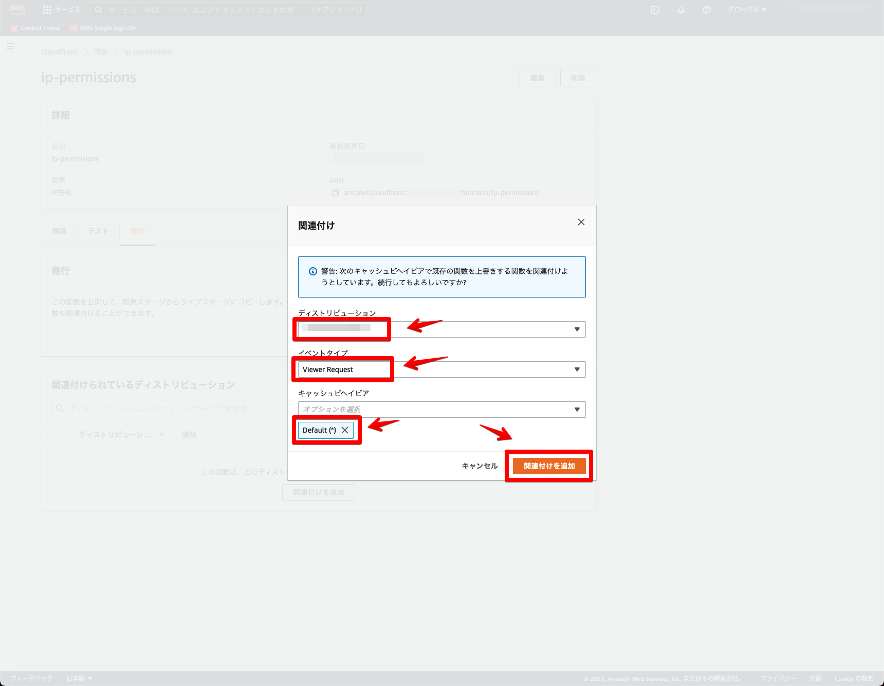Screen dimensions: 884x686
Task: Click the AWS logo home icon
Action: pyautogui.click(x=17, y=9)
